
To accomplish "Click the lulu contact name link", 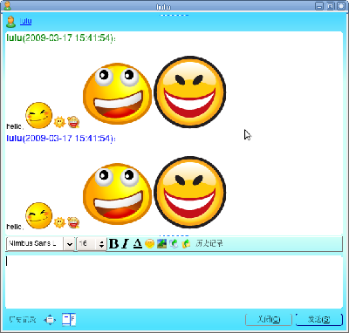I will (25, 21).
